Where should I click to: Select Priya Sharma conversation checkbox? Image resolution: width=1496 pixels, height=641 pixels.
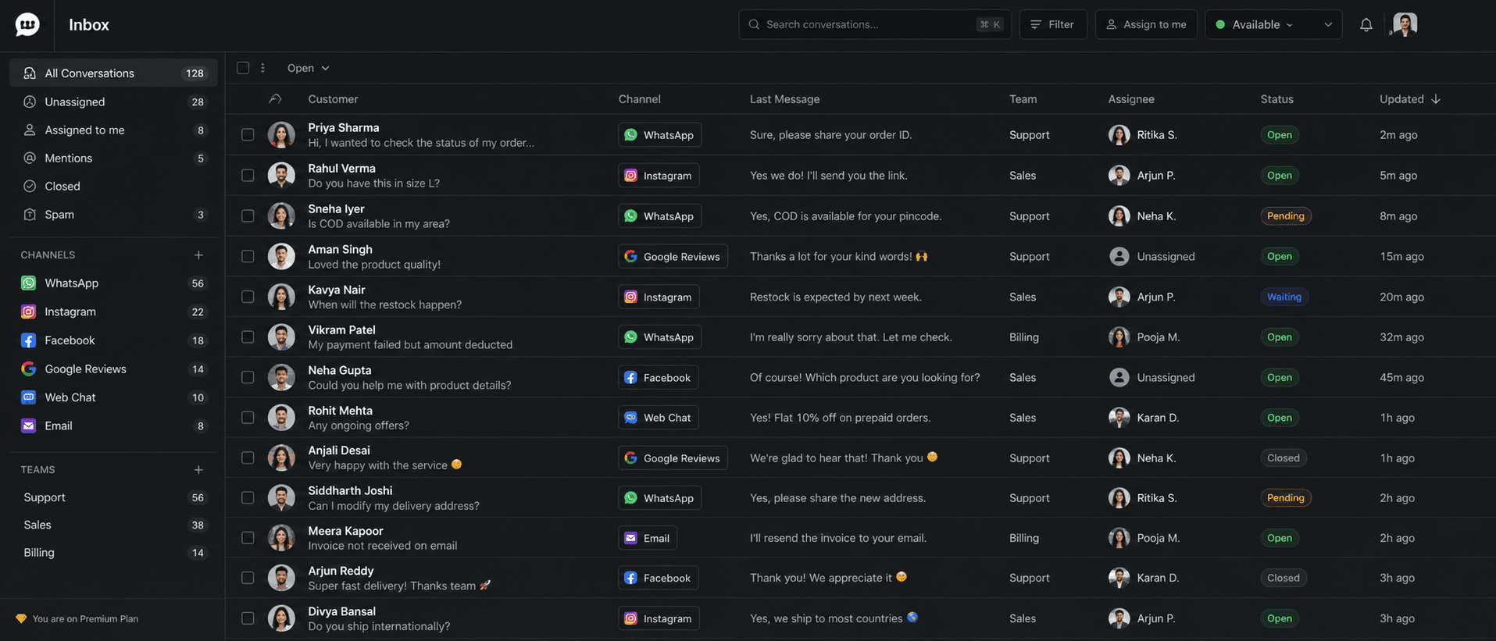(x=248, y=135)
